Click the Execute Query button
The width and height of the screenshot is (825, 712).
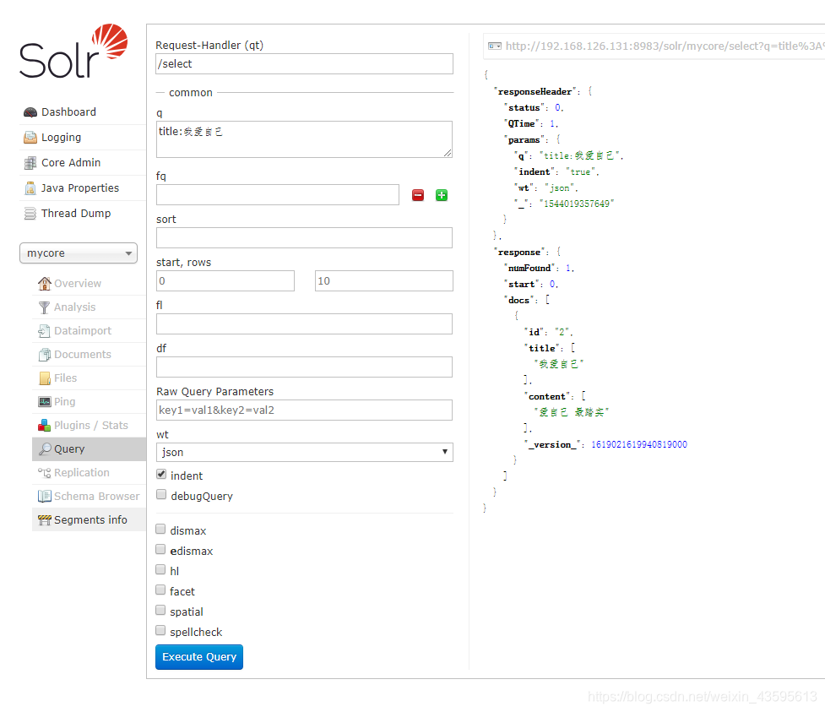(199, 657)
